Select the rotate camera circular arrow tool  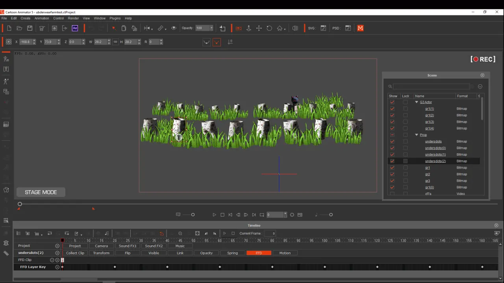[269, 28]
